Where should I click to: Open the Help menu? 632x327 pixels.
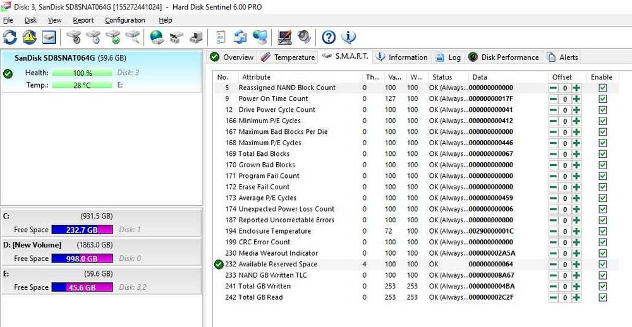(x=165, y=20)
